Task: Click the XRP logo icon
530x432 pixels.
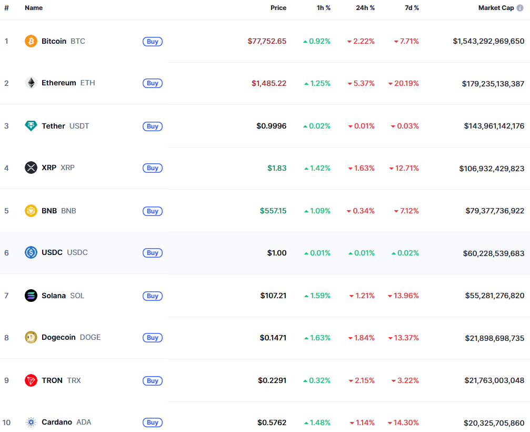Action: coord(31,168)
